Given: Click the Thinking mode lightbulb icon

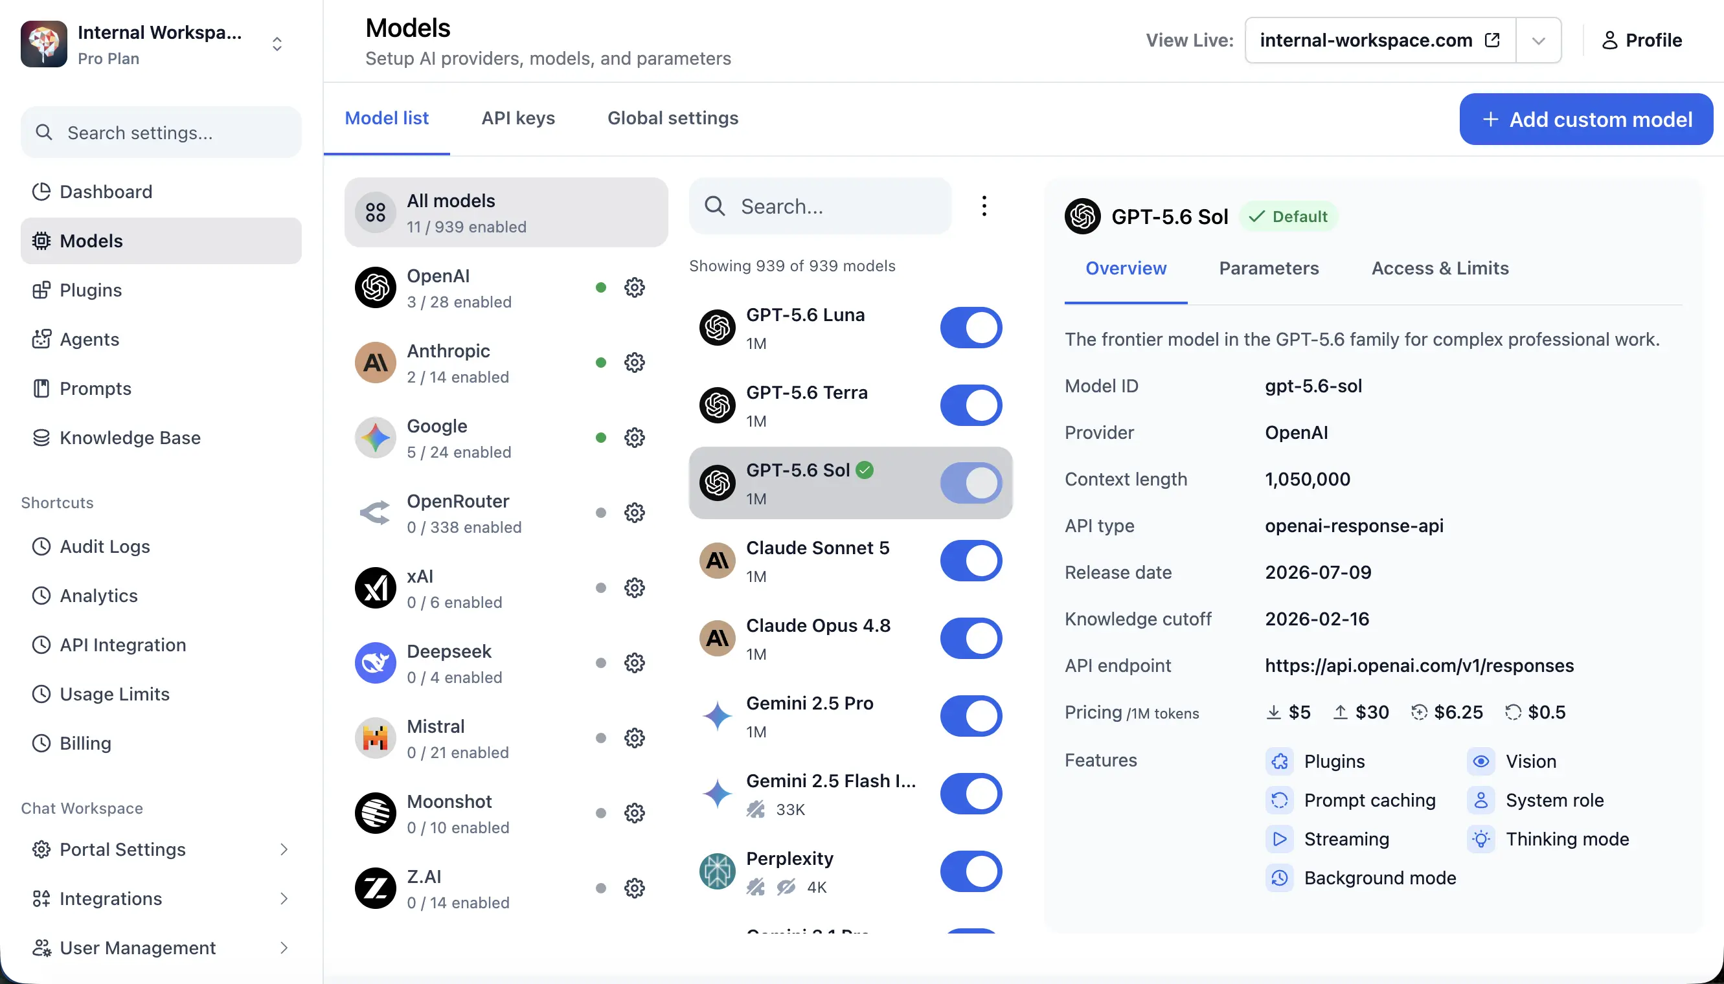Looking at the screenshot, I should [1480, 840].
